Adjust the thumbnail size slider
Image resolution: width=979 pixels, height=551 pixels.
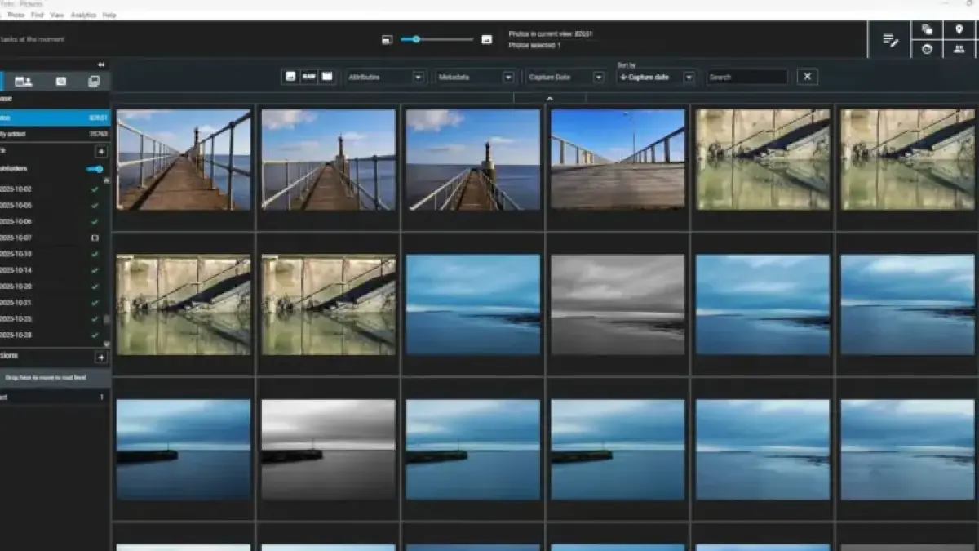click(x=416, y=39)
